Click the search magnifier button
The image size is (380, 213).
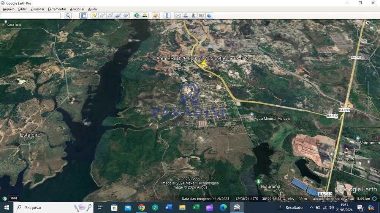(x=68, y=16)
